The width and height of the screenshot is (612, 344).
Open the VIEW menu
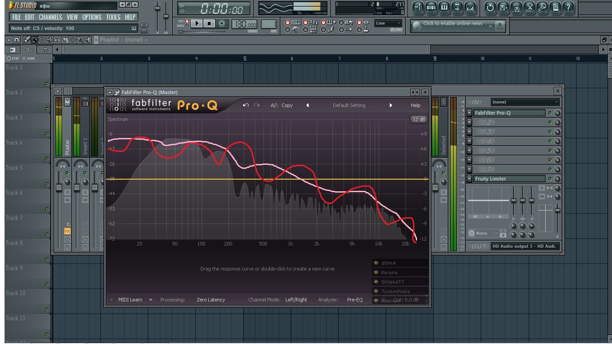72,17
